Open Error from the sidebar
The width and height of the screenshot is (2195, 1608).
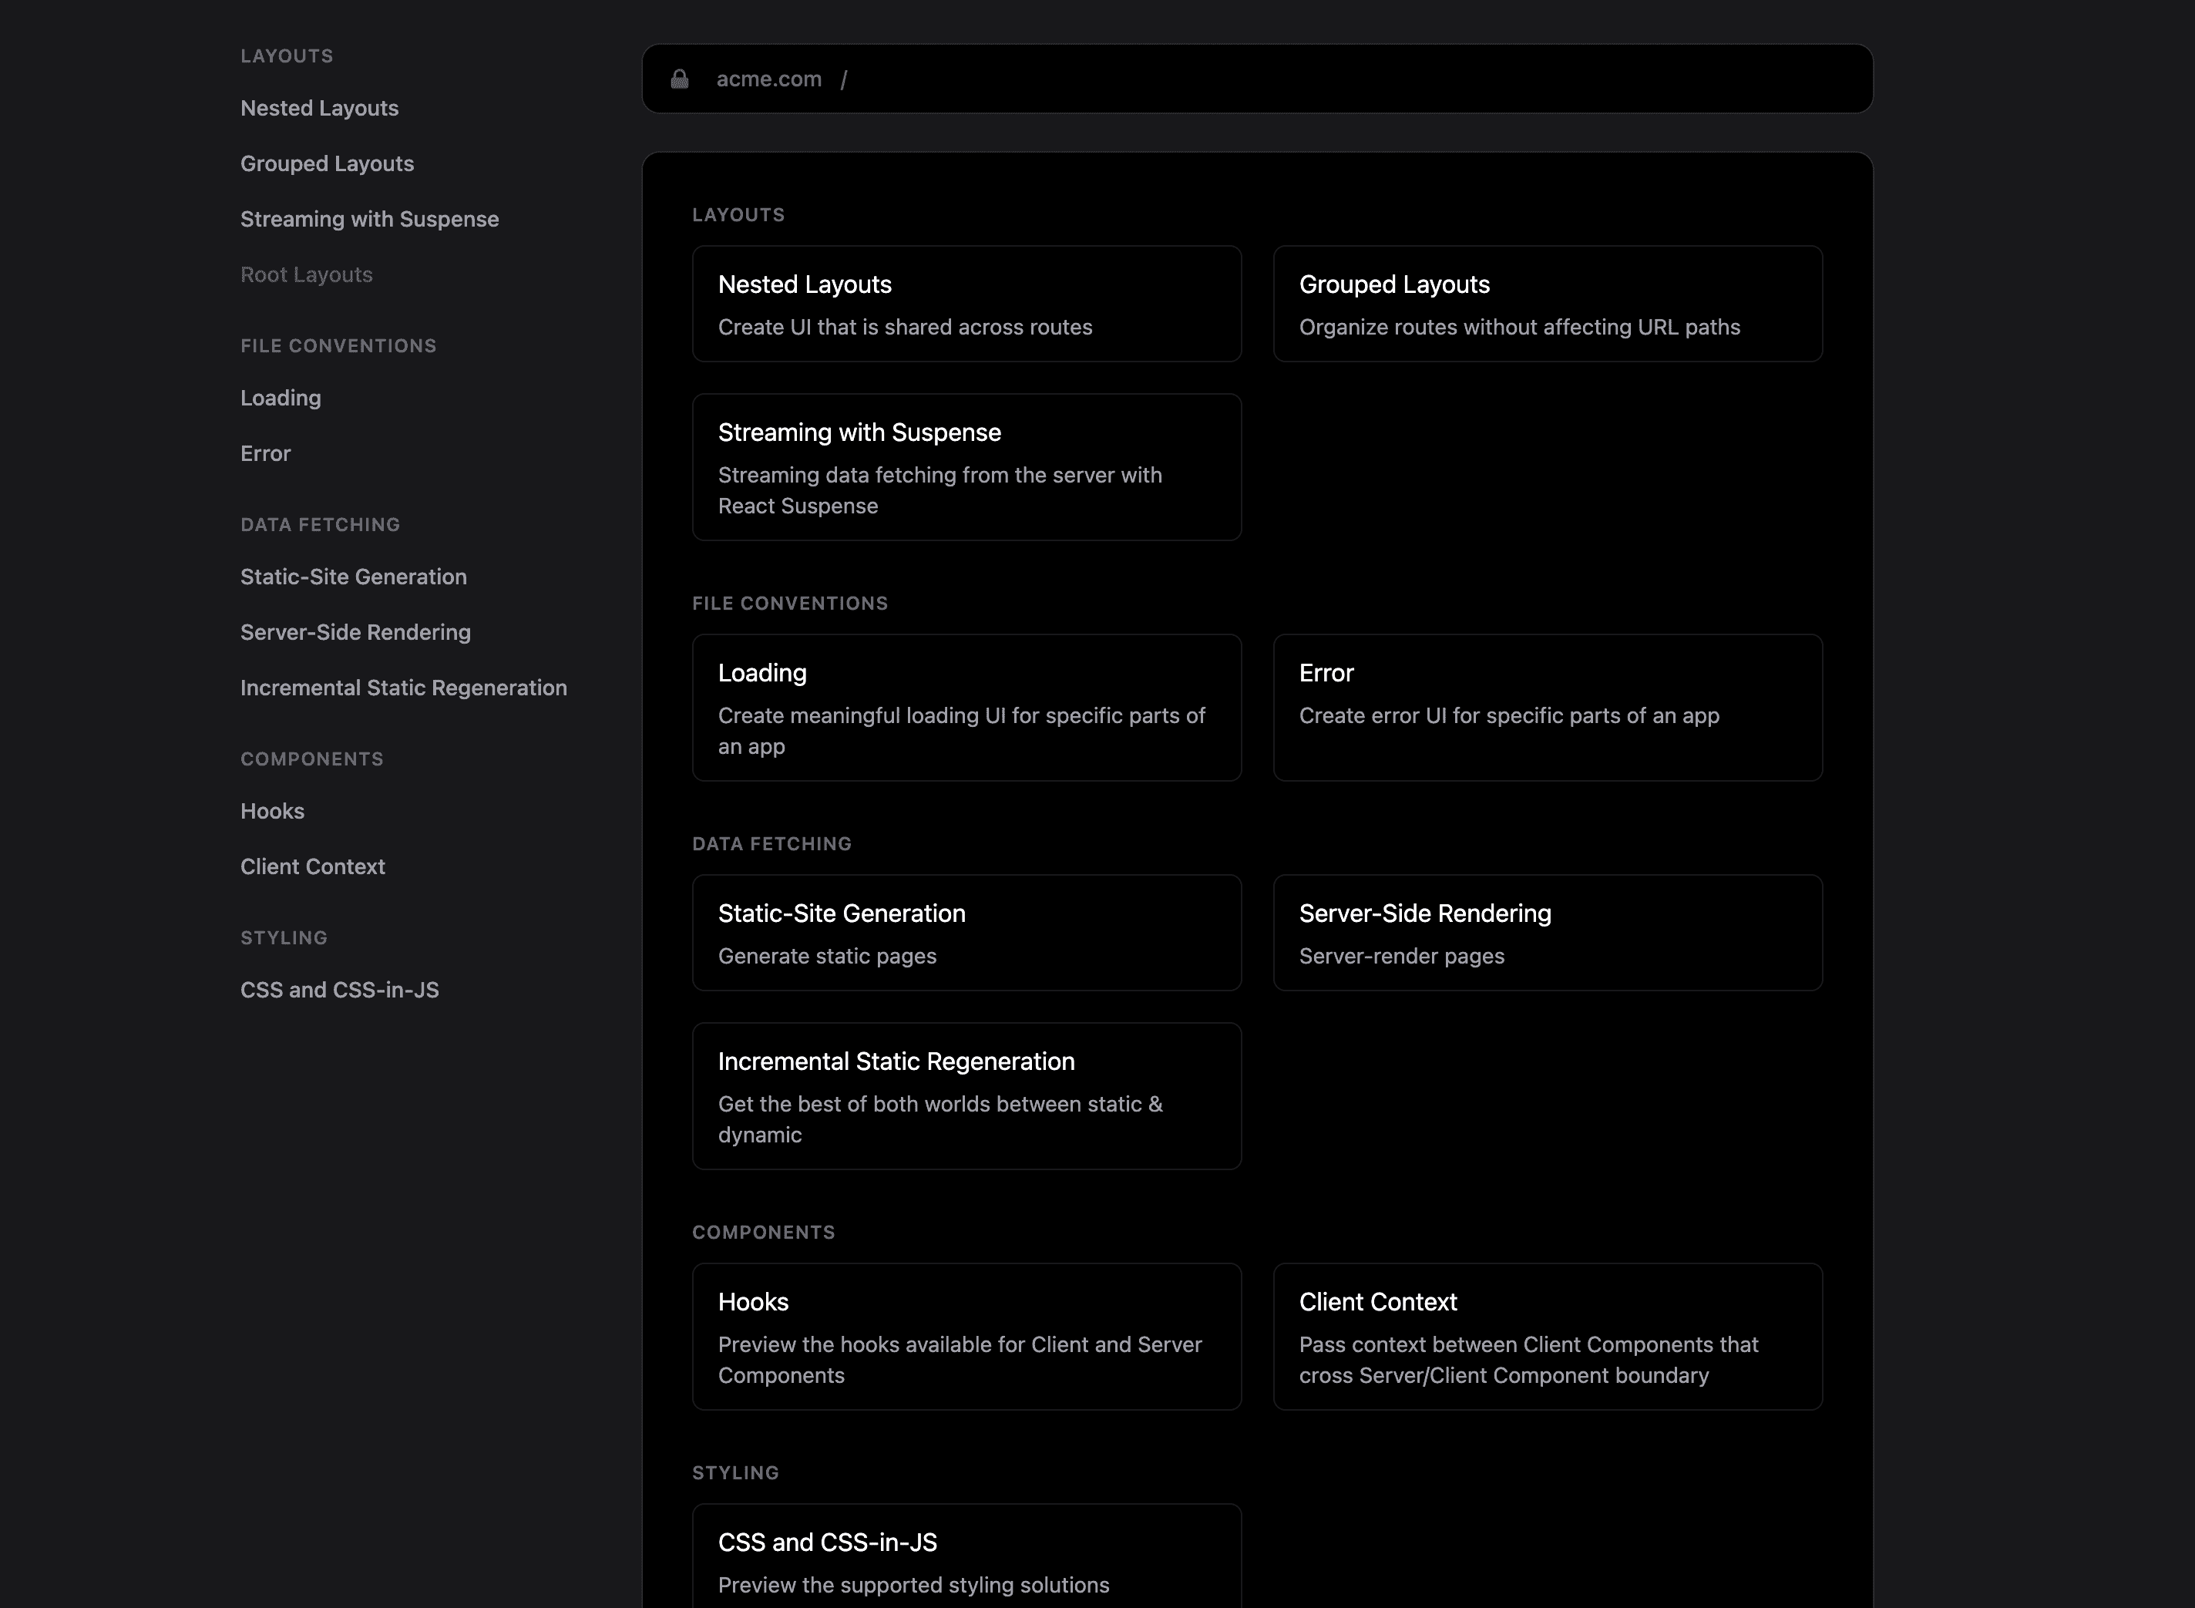pyautogui.click(x=264, y=452)
